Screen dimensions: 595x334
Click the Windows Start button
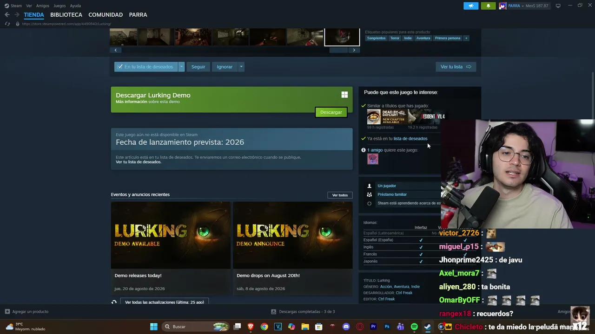(x=154, y=327)
